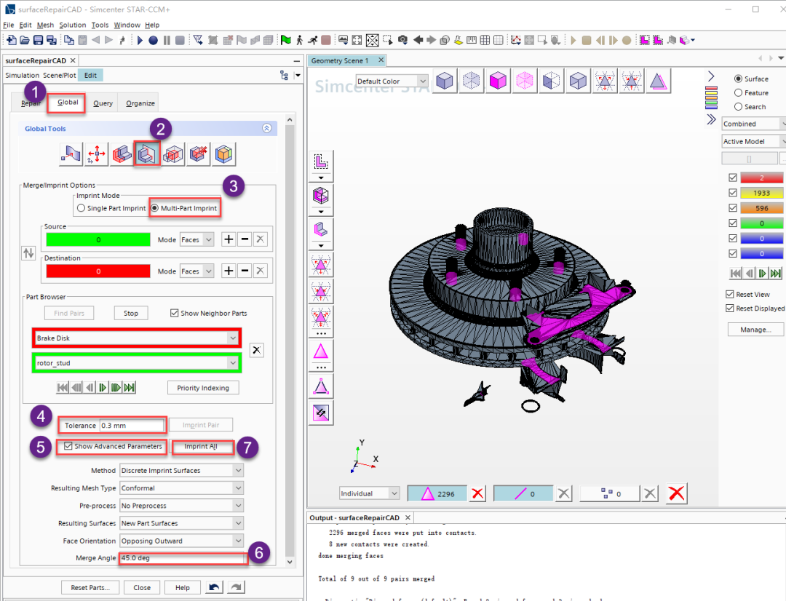Viewport: 786px width, 601px height.
Task: Click the swap source and destination arrows
Action: [x=28, y=253]
